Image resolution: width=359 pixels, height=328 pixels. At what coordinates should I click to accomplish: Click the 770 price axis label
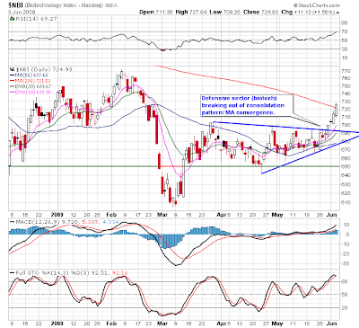click(346, 71)
